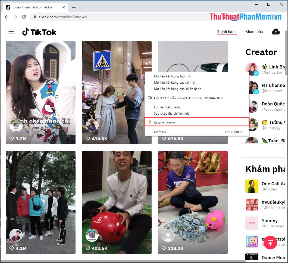
Task: Open the piggy bank video thumbnail
Action: [x=117, y=202]
